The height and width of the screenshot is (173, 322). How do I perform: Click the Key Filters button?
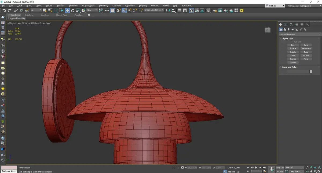pos(296,171)
